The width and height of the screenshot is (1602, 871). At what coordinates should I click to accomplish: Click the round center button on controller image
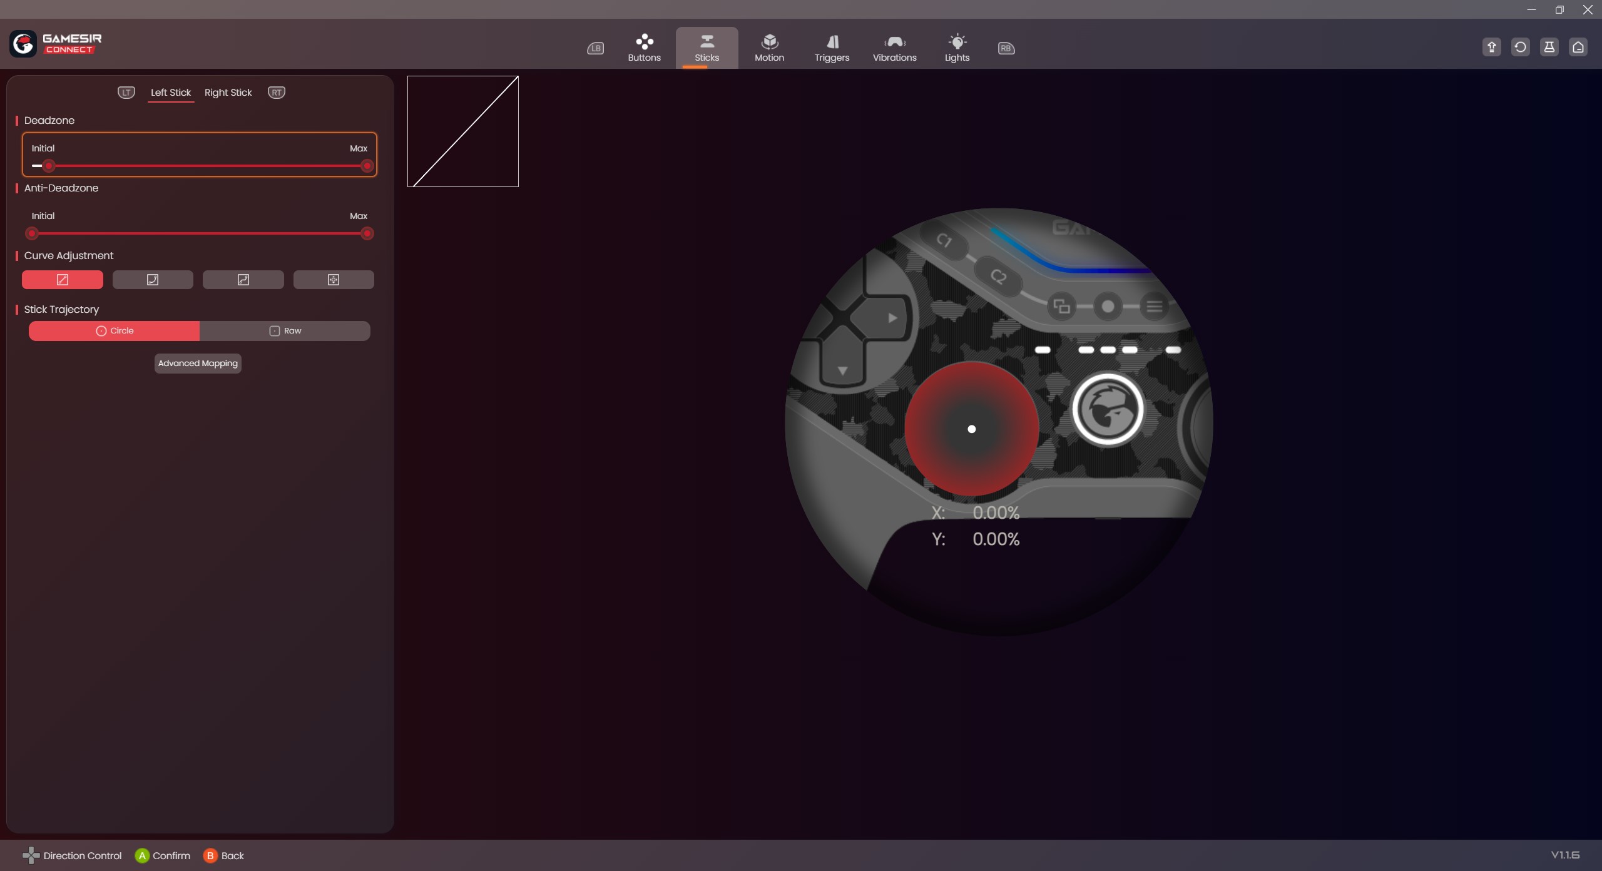pos(1108,307)
